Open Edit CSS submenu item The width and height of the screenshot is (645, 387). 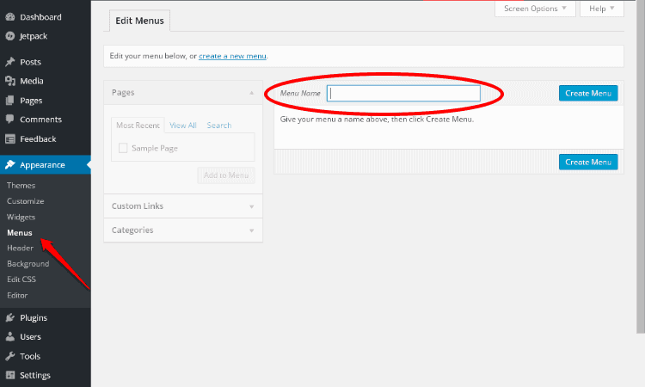[x=21, y=279]
